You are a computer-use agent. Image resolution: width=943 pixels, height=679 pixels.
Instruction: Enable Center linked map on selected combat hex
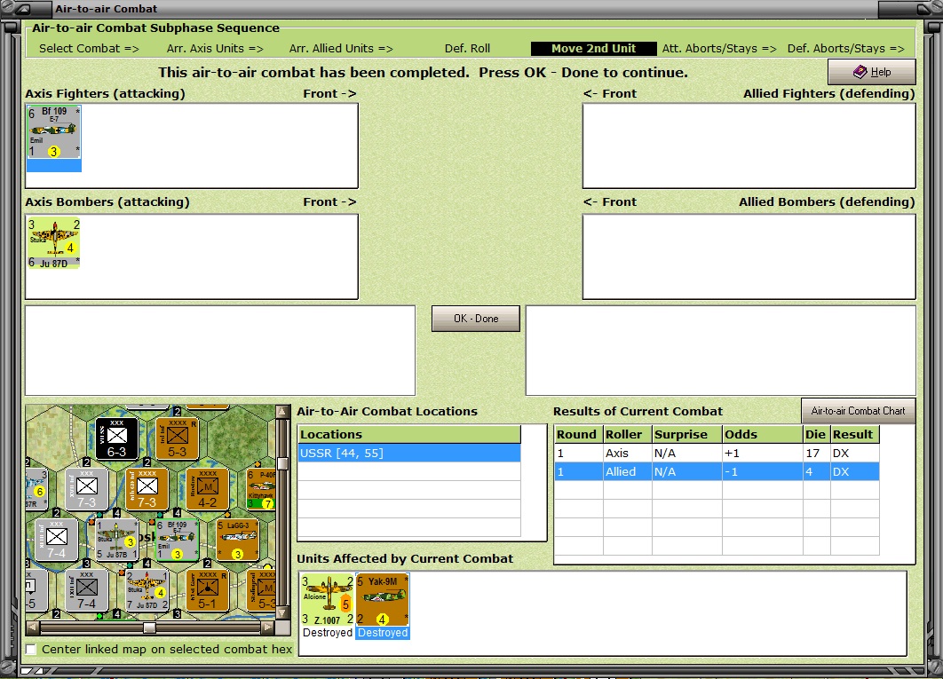(31, 650)
